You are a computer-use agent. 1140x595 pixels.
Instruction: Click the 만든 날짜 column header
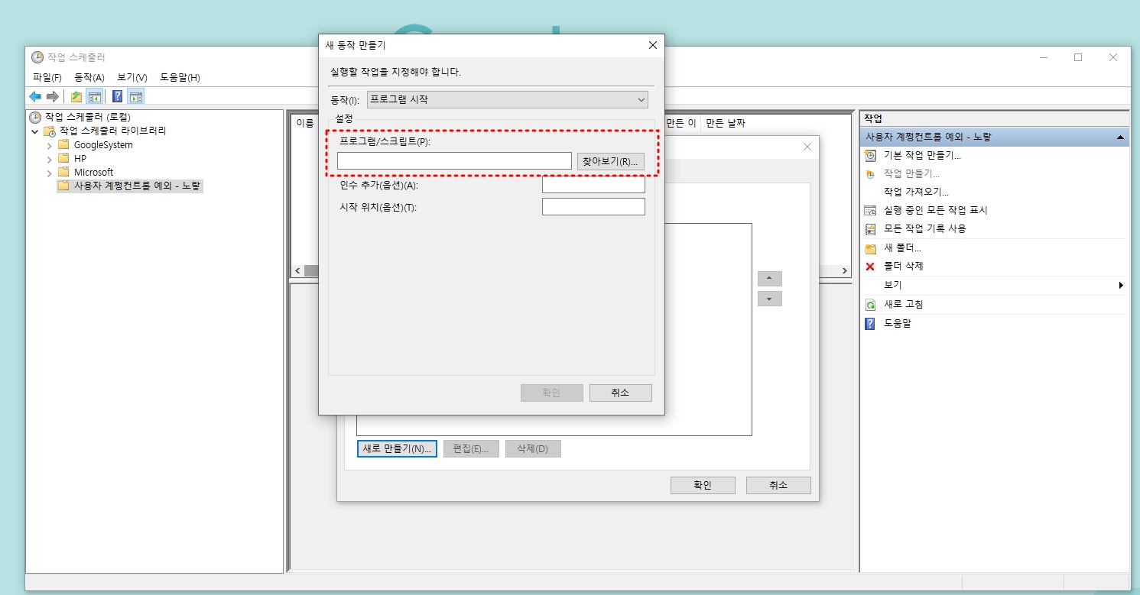(x=725, y=123)
